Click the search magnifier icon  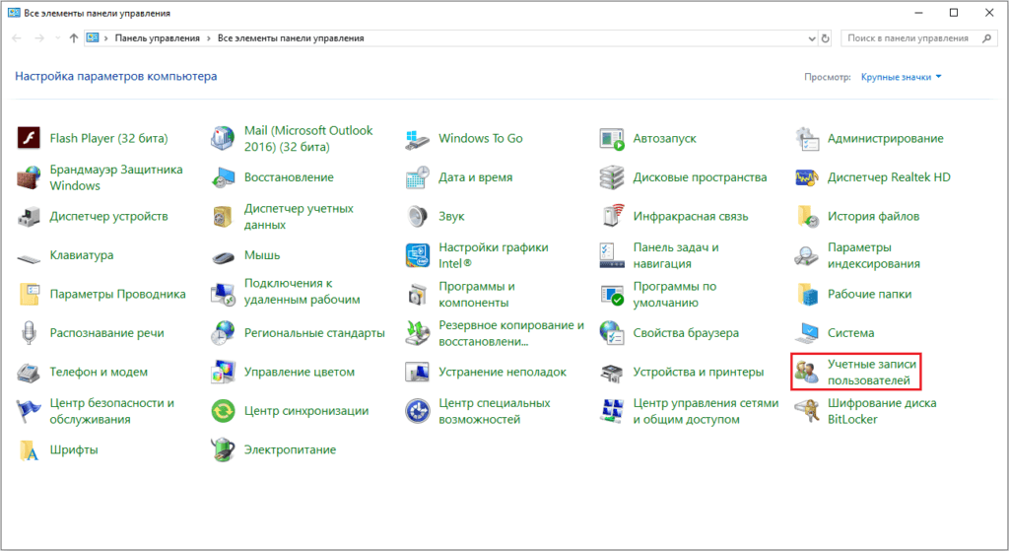coord(986,38)
